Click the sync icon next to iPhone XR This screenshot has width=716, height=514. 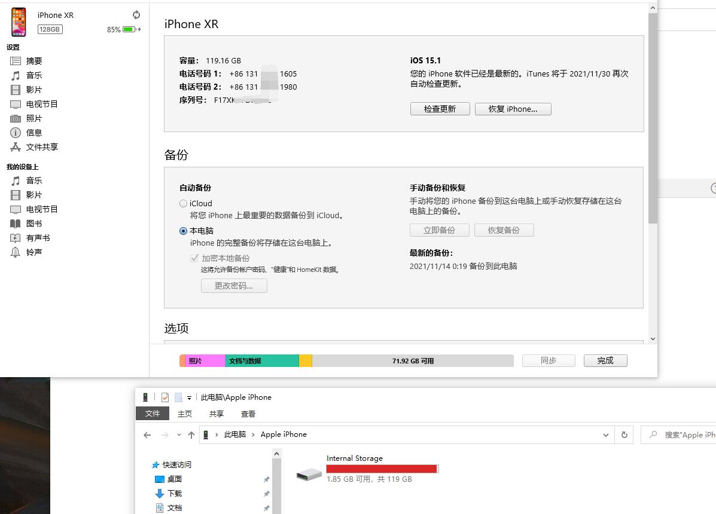click(x=136, y=15)
